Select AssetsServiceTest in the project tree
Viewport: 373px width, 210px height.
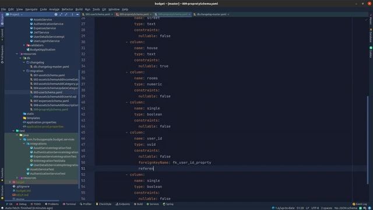point(42,170)
